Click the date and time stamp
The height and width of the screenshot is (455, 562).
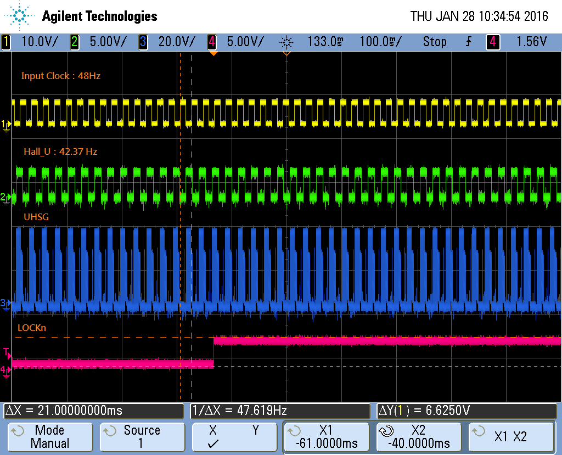coord(479,16)
